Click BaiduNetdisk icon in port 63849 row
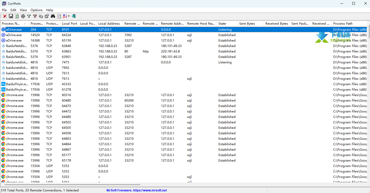 pyautogui.click(x=3, y=46)
